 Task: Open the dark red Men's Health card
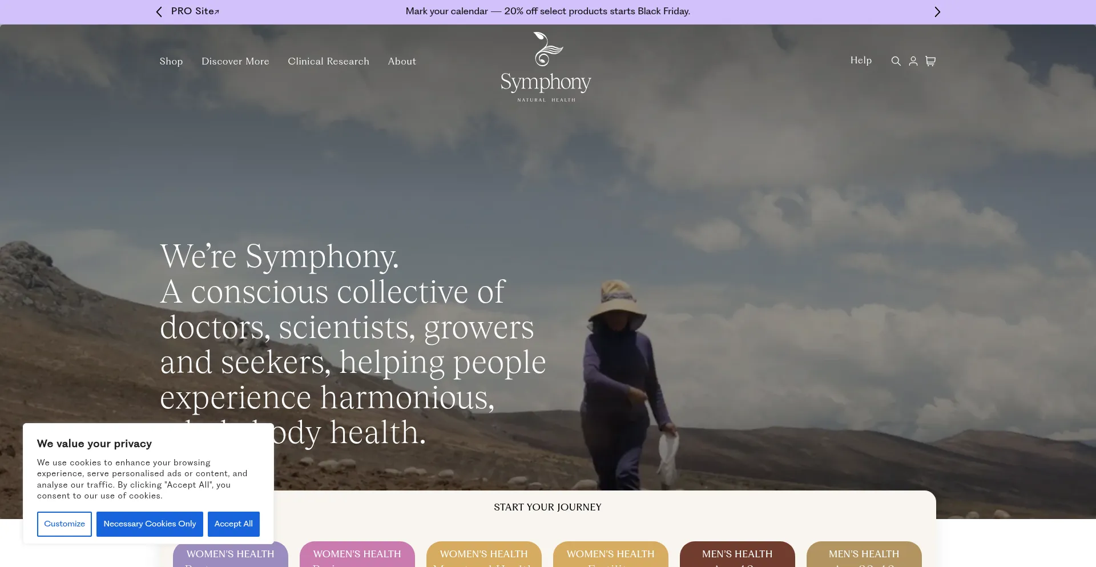point(738,554)
